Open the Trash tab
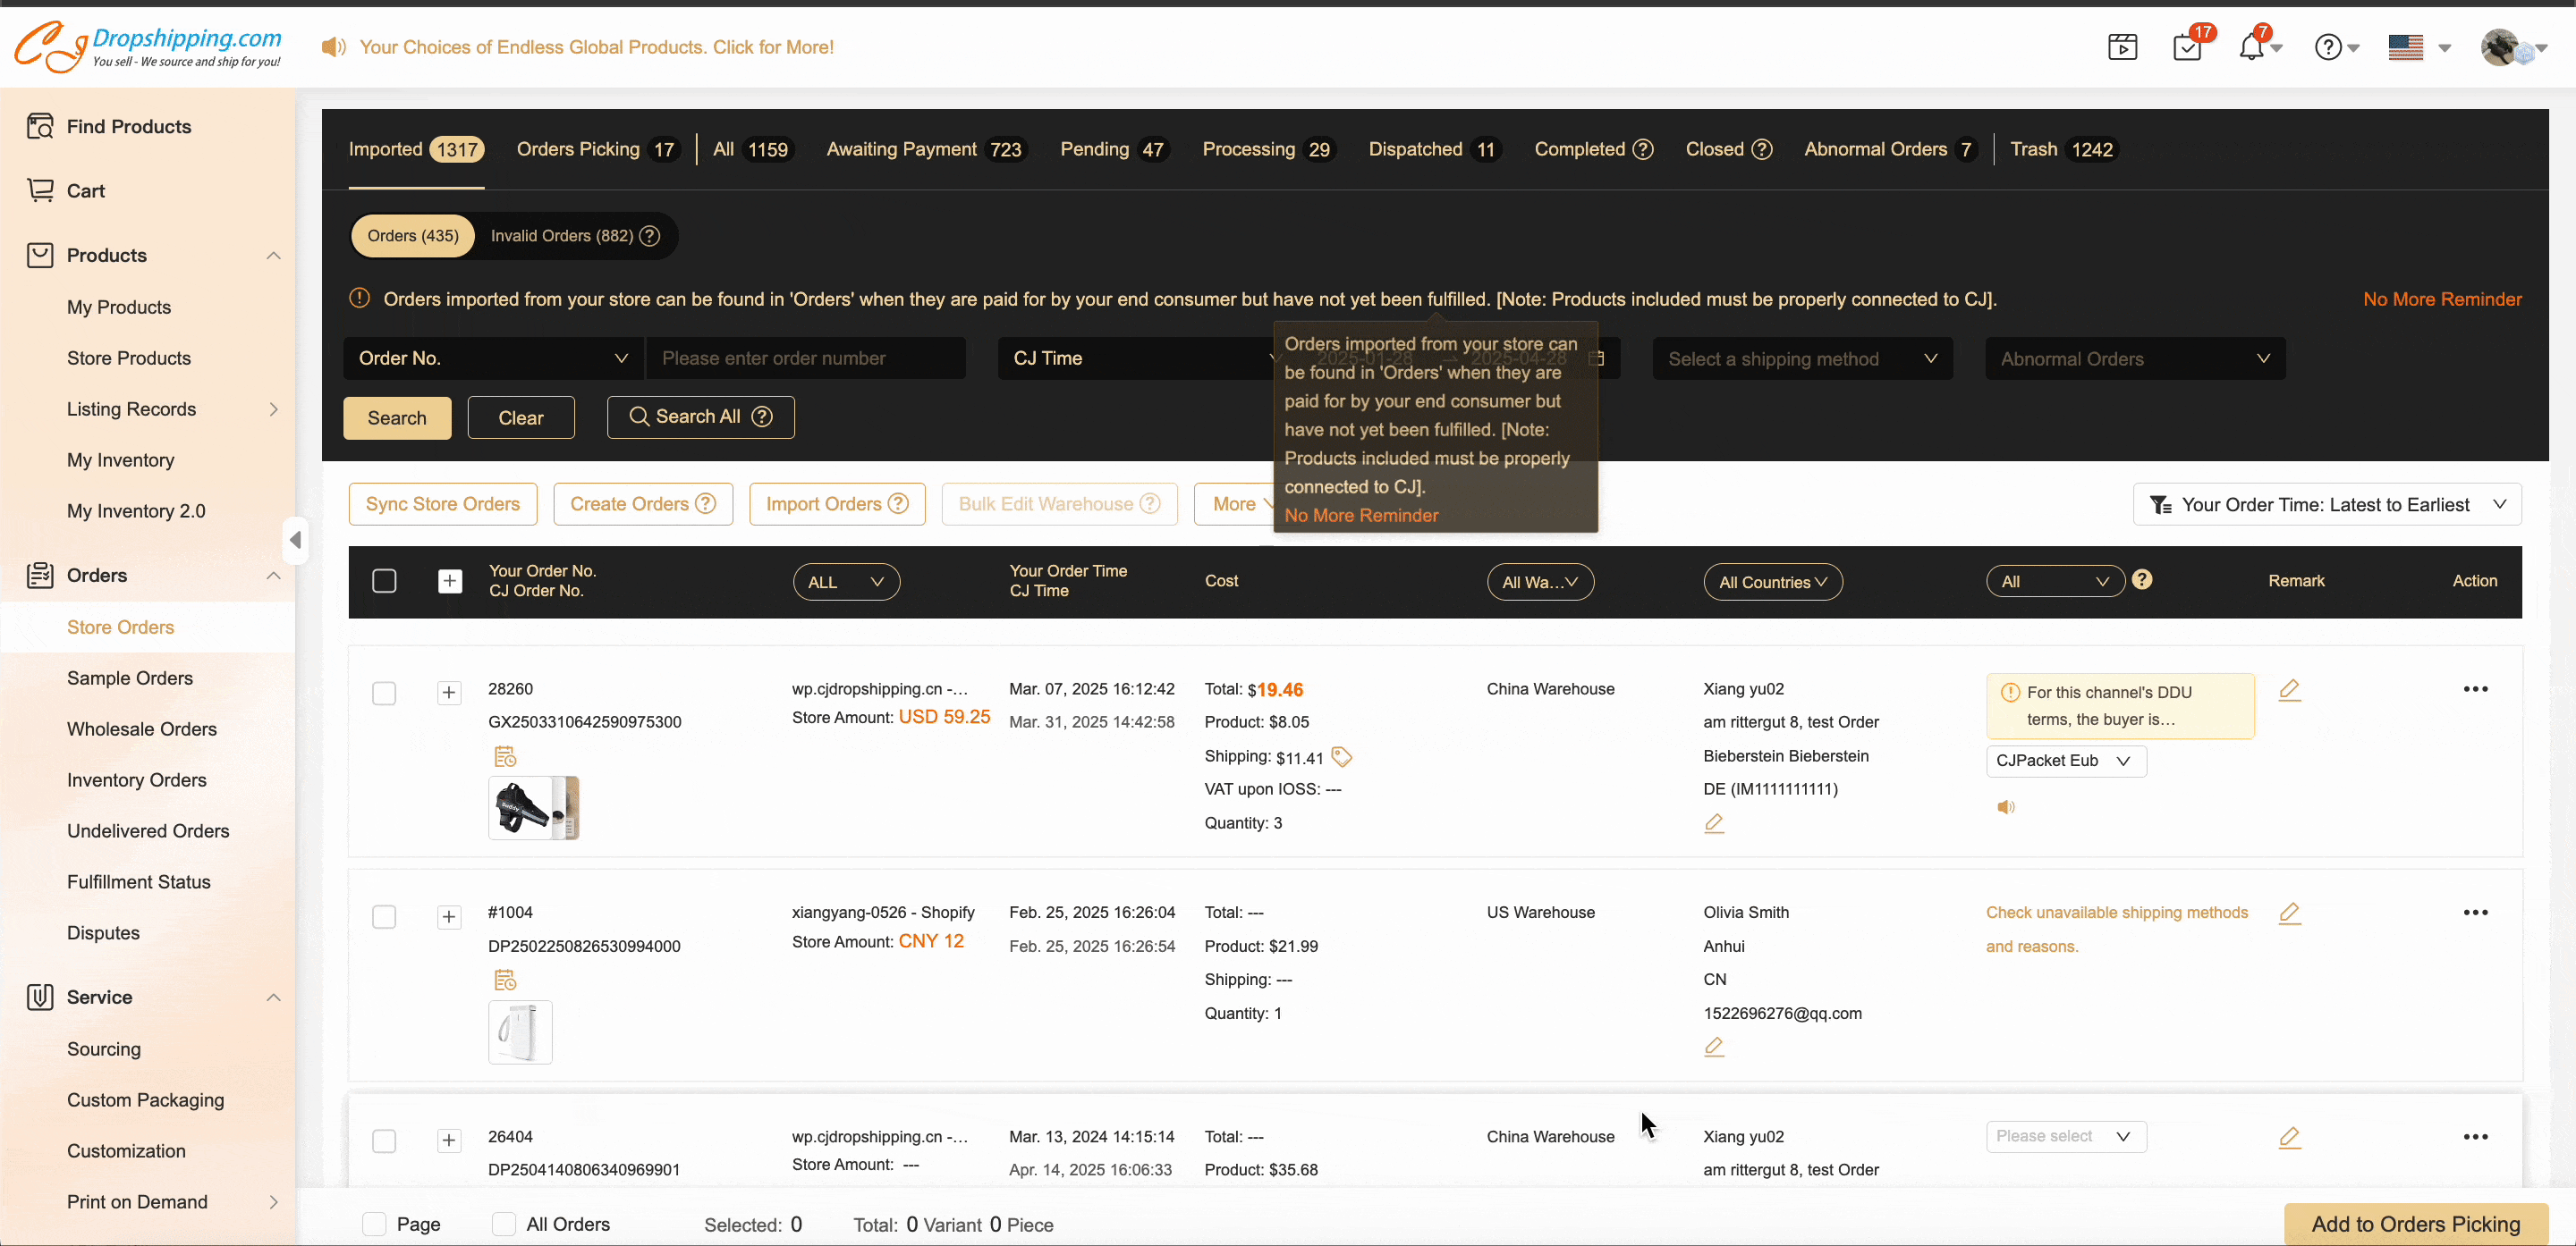This screenshot has width=2576, height=1246. point(2064,149)
